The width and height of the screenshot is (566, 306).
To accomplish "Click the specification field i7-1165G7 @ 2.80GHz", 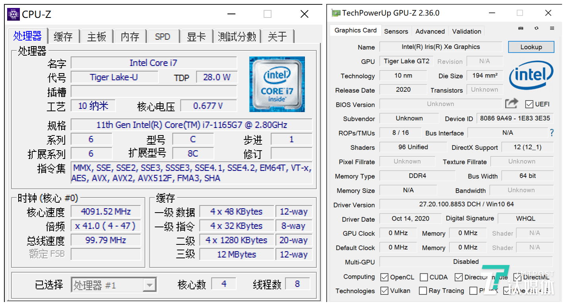I will click(x=192, y=125).
